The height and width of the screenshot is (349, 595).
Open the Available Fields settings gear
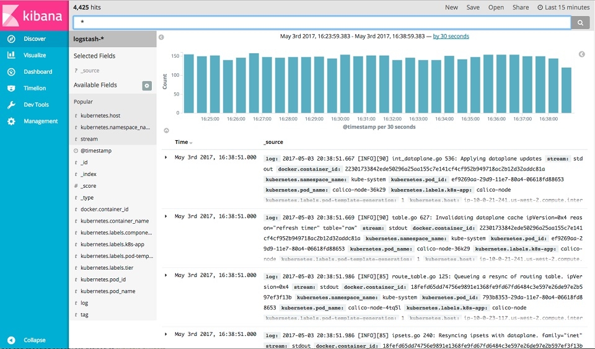147,86
